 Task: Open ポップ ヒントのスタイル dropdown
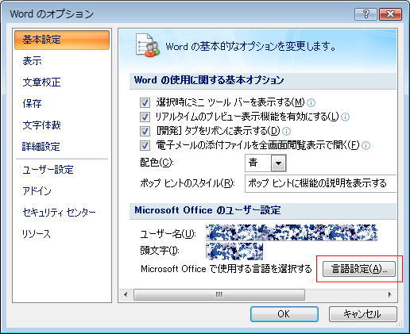point(321,183)
